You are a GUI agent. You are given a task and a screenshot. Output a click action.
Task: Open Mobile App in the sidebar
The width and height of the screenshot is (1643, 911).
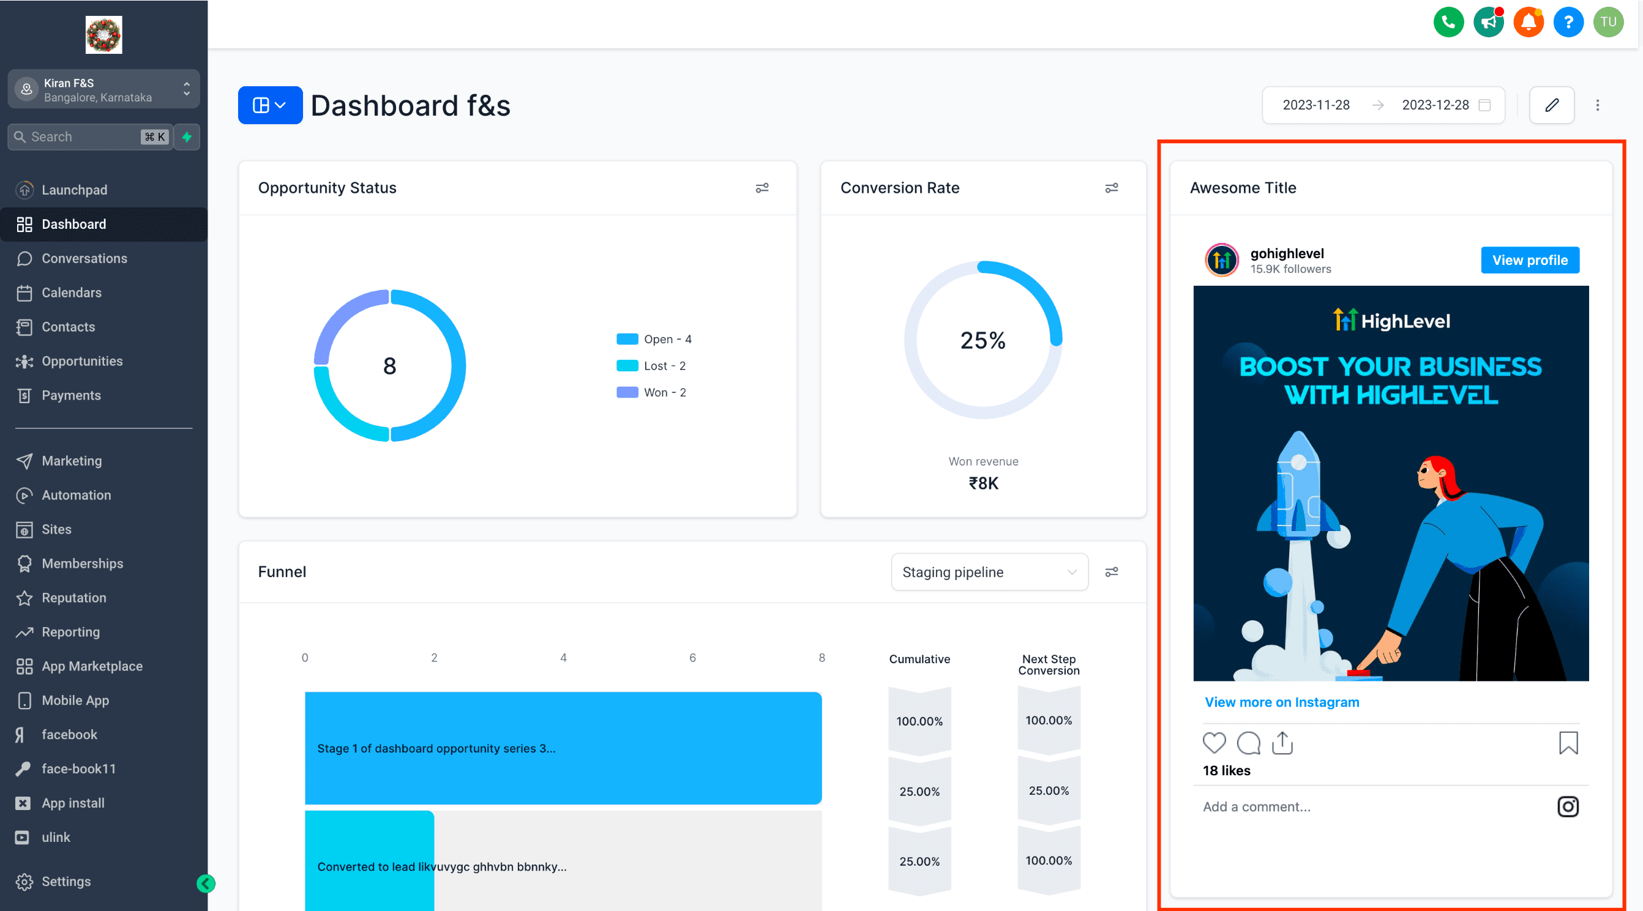pos(104,701)
